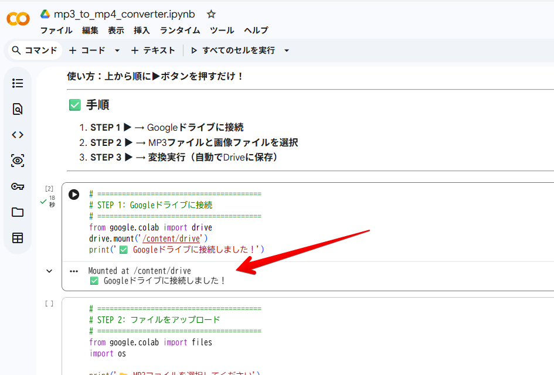
Task: Open the data table sidebar icon
Action: pos(18,238)
